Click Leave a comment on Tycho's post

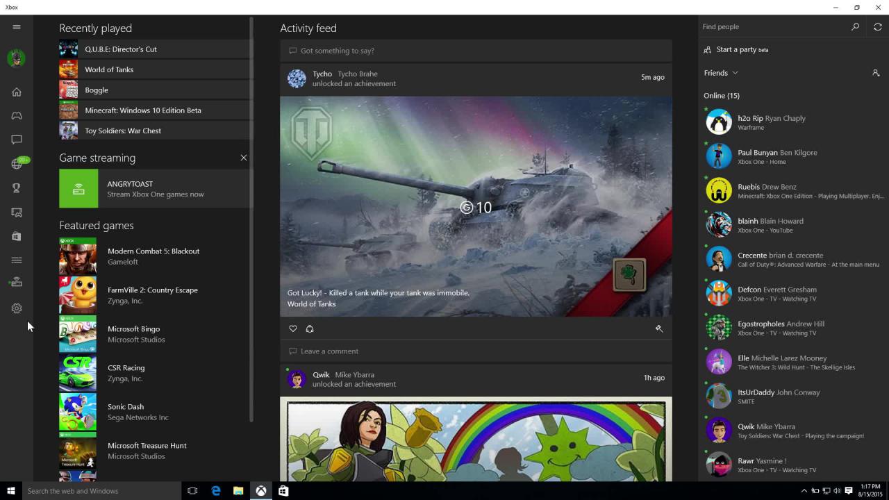pos(476,351)
